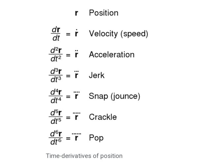Click the dr/dt fraction
Image resolution: width=198 pixels, height=164 pixels.
55,34
